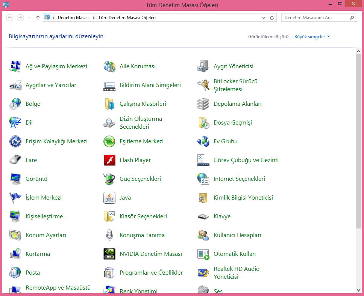This screenshot has width=364, height=296.
Task: Open the Klavye keyboard icon
Action: [x=203, y=216]
